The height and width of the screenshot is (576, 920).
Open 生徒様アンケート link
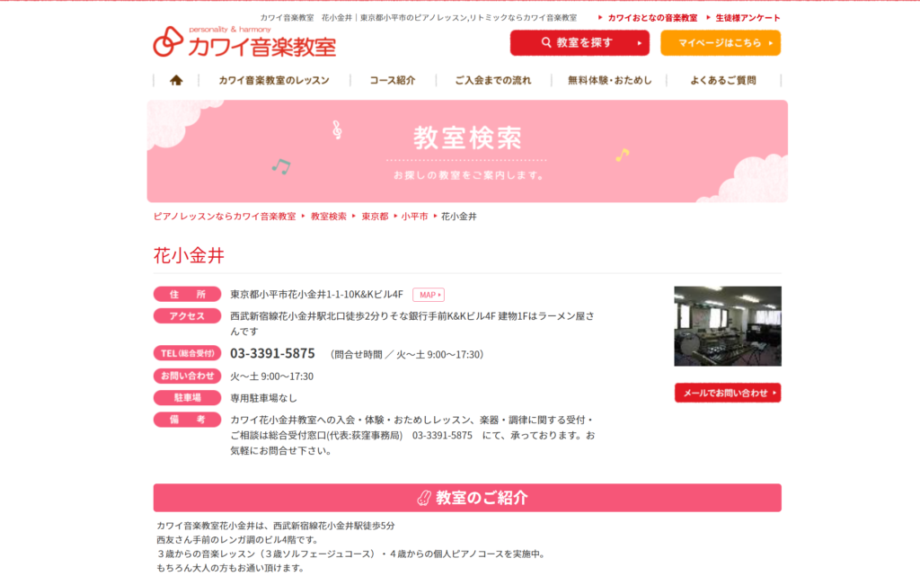pyautogui.click(x=747, y=18)
